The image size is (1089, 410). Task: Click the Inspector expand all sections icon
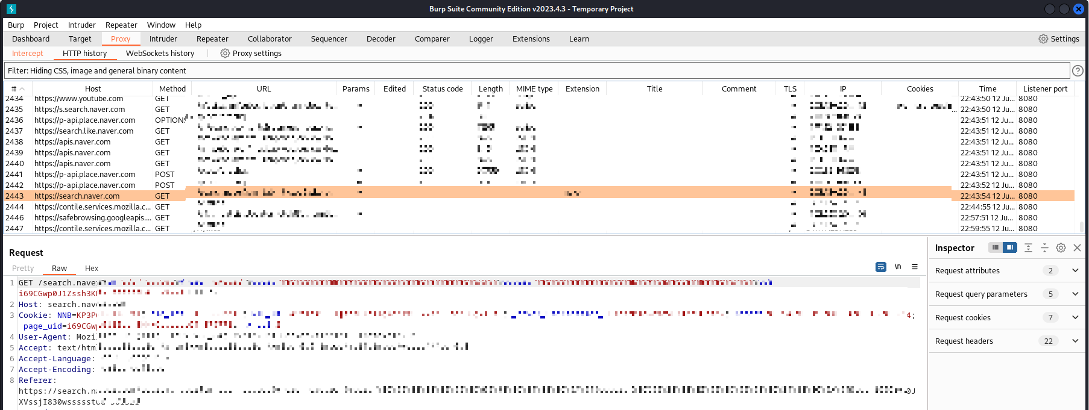[1029, 248]
